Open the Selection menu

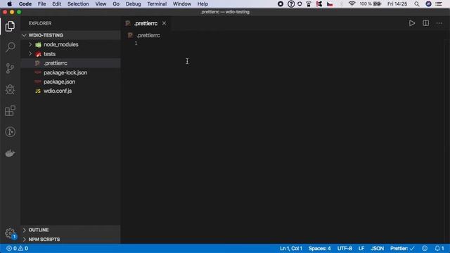(78, 4)
